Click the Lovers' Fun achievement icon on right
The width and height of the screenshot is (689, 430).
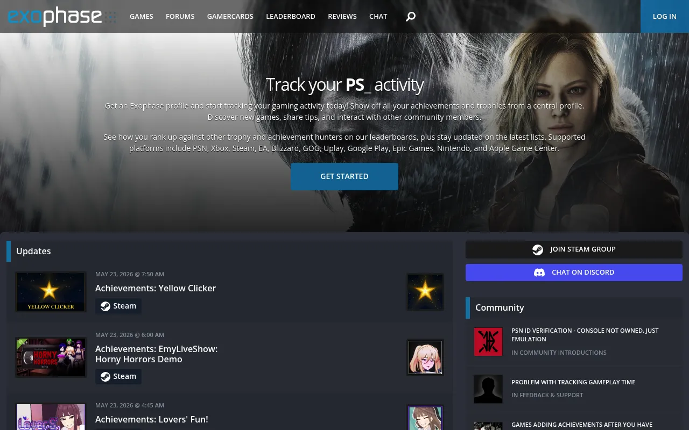coord(425,418)
